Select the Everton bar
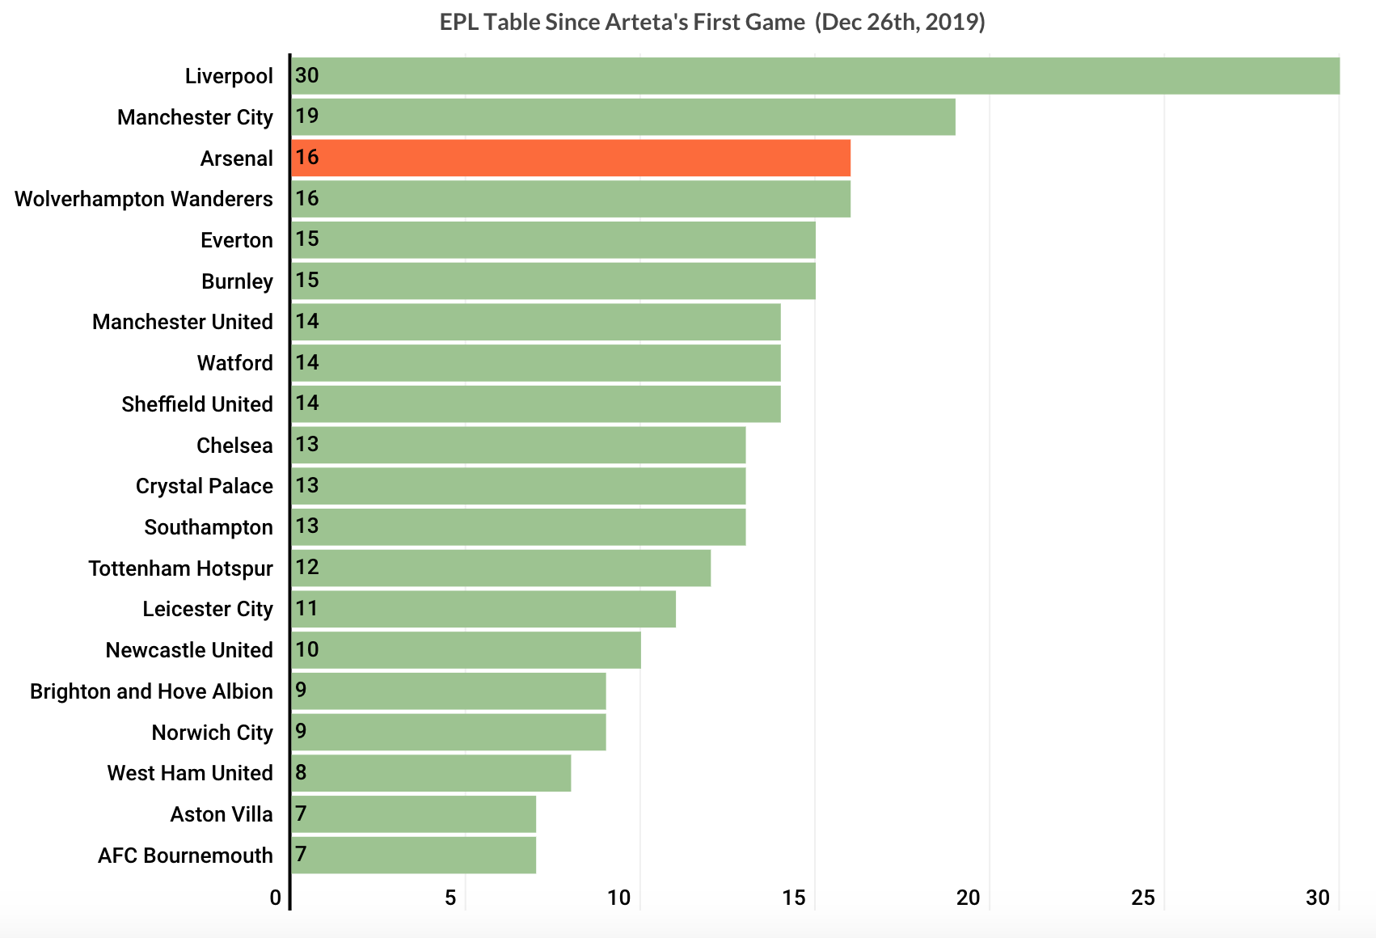The width and height of the screenshot is (1376, 938). (553, 240)
